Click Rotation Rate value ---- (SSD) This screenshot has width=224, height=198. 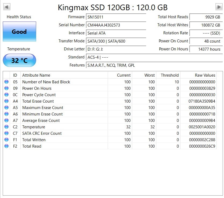[206, 33]
